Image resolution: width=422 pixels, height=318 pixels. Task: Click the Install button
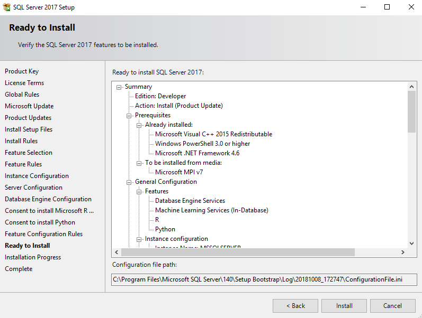[x=344, y=306]
